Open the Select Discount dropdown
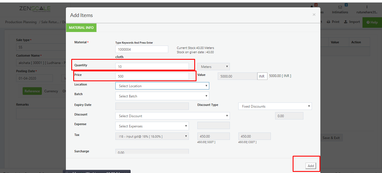Viewport: 382px width, 173px height. click(172, 116)
